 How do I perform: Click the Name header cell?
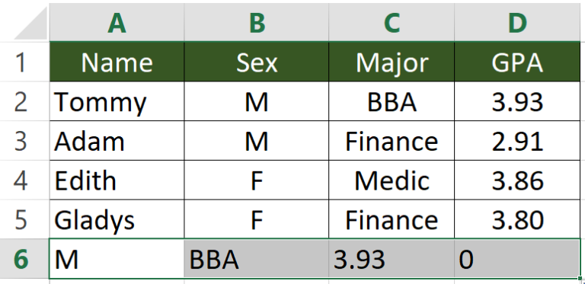(x=117, y=62)
